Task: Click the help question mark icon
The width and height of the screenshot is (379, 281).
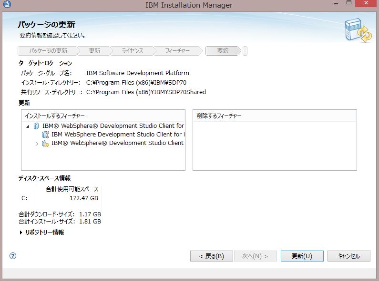Action: (13, 256)
